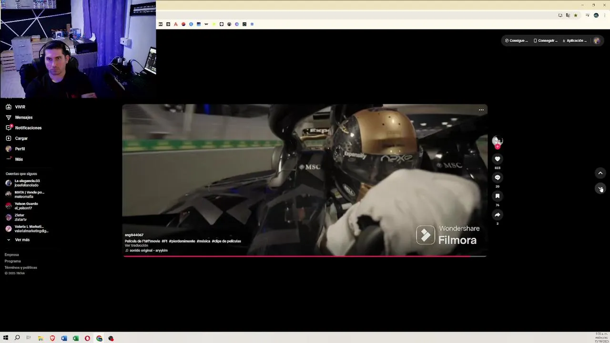Open the Empresa footer link
This screenshot has height=343, width=610.
[x=12, y=255]
